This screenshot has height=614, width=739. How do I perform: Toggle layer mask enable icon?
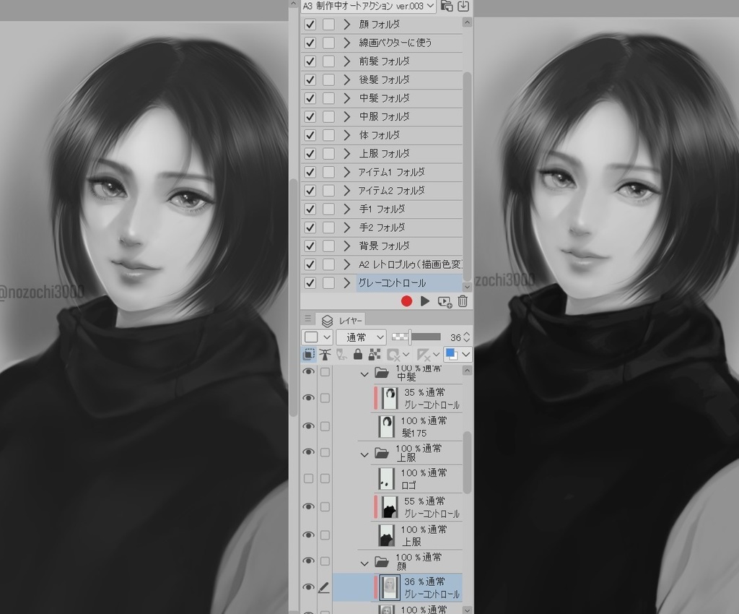point(393,354)
